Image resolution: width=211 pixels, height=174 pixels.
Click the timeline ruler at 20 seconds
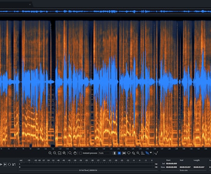pos(111,149)
